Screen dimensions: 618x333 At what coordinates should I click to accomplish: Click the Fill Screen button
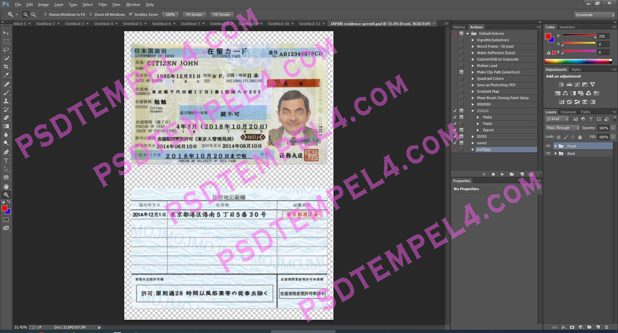pos(221,14)
